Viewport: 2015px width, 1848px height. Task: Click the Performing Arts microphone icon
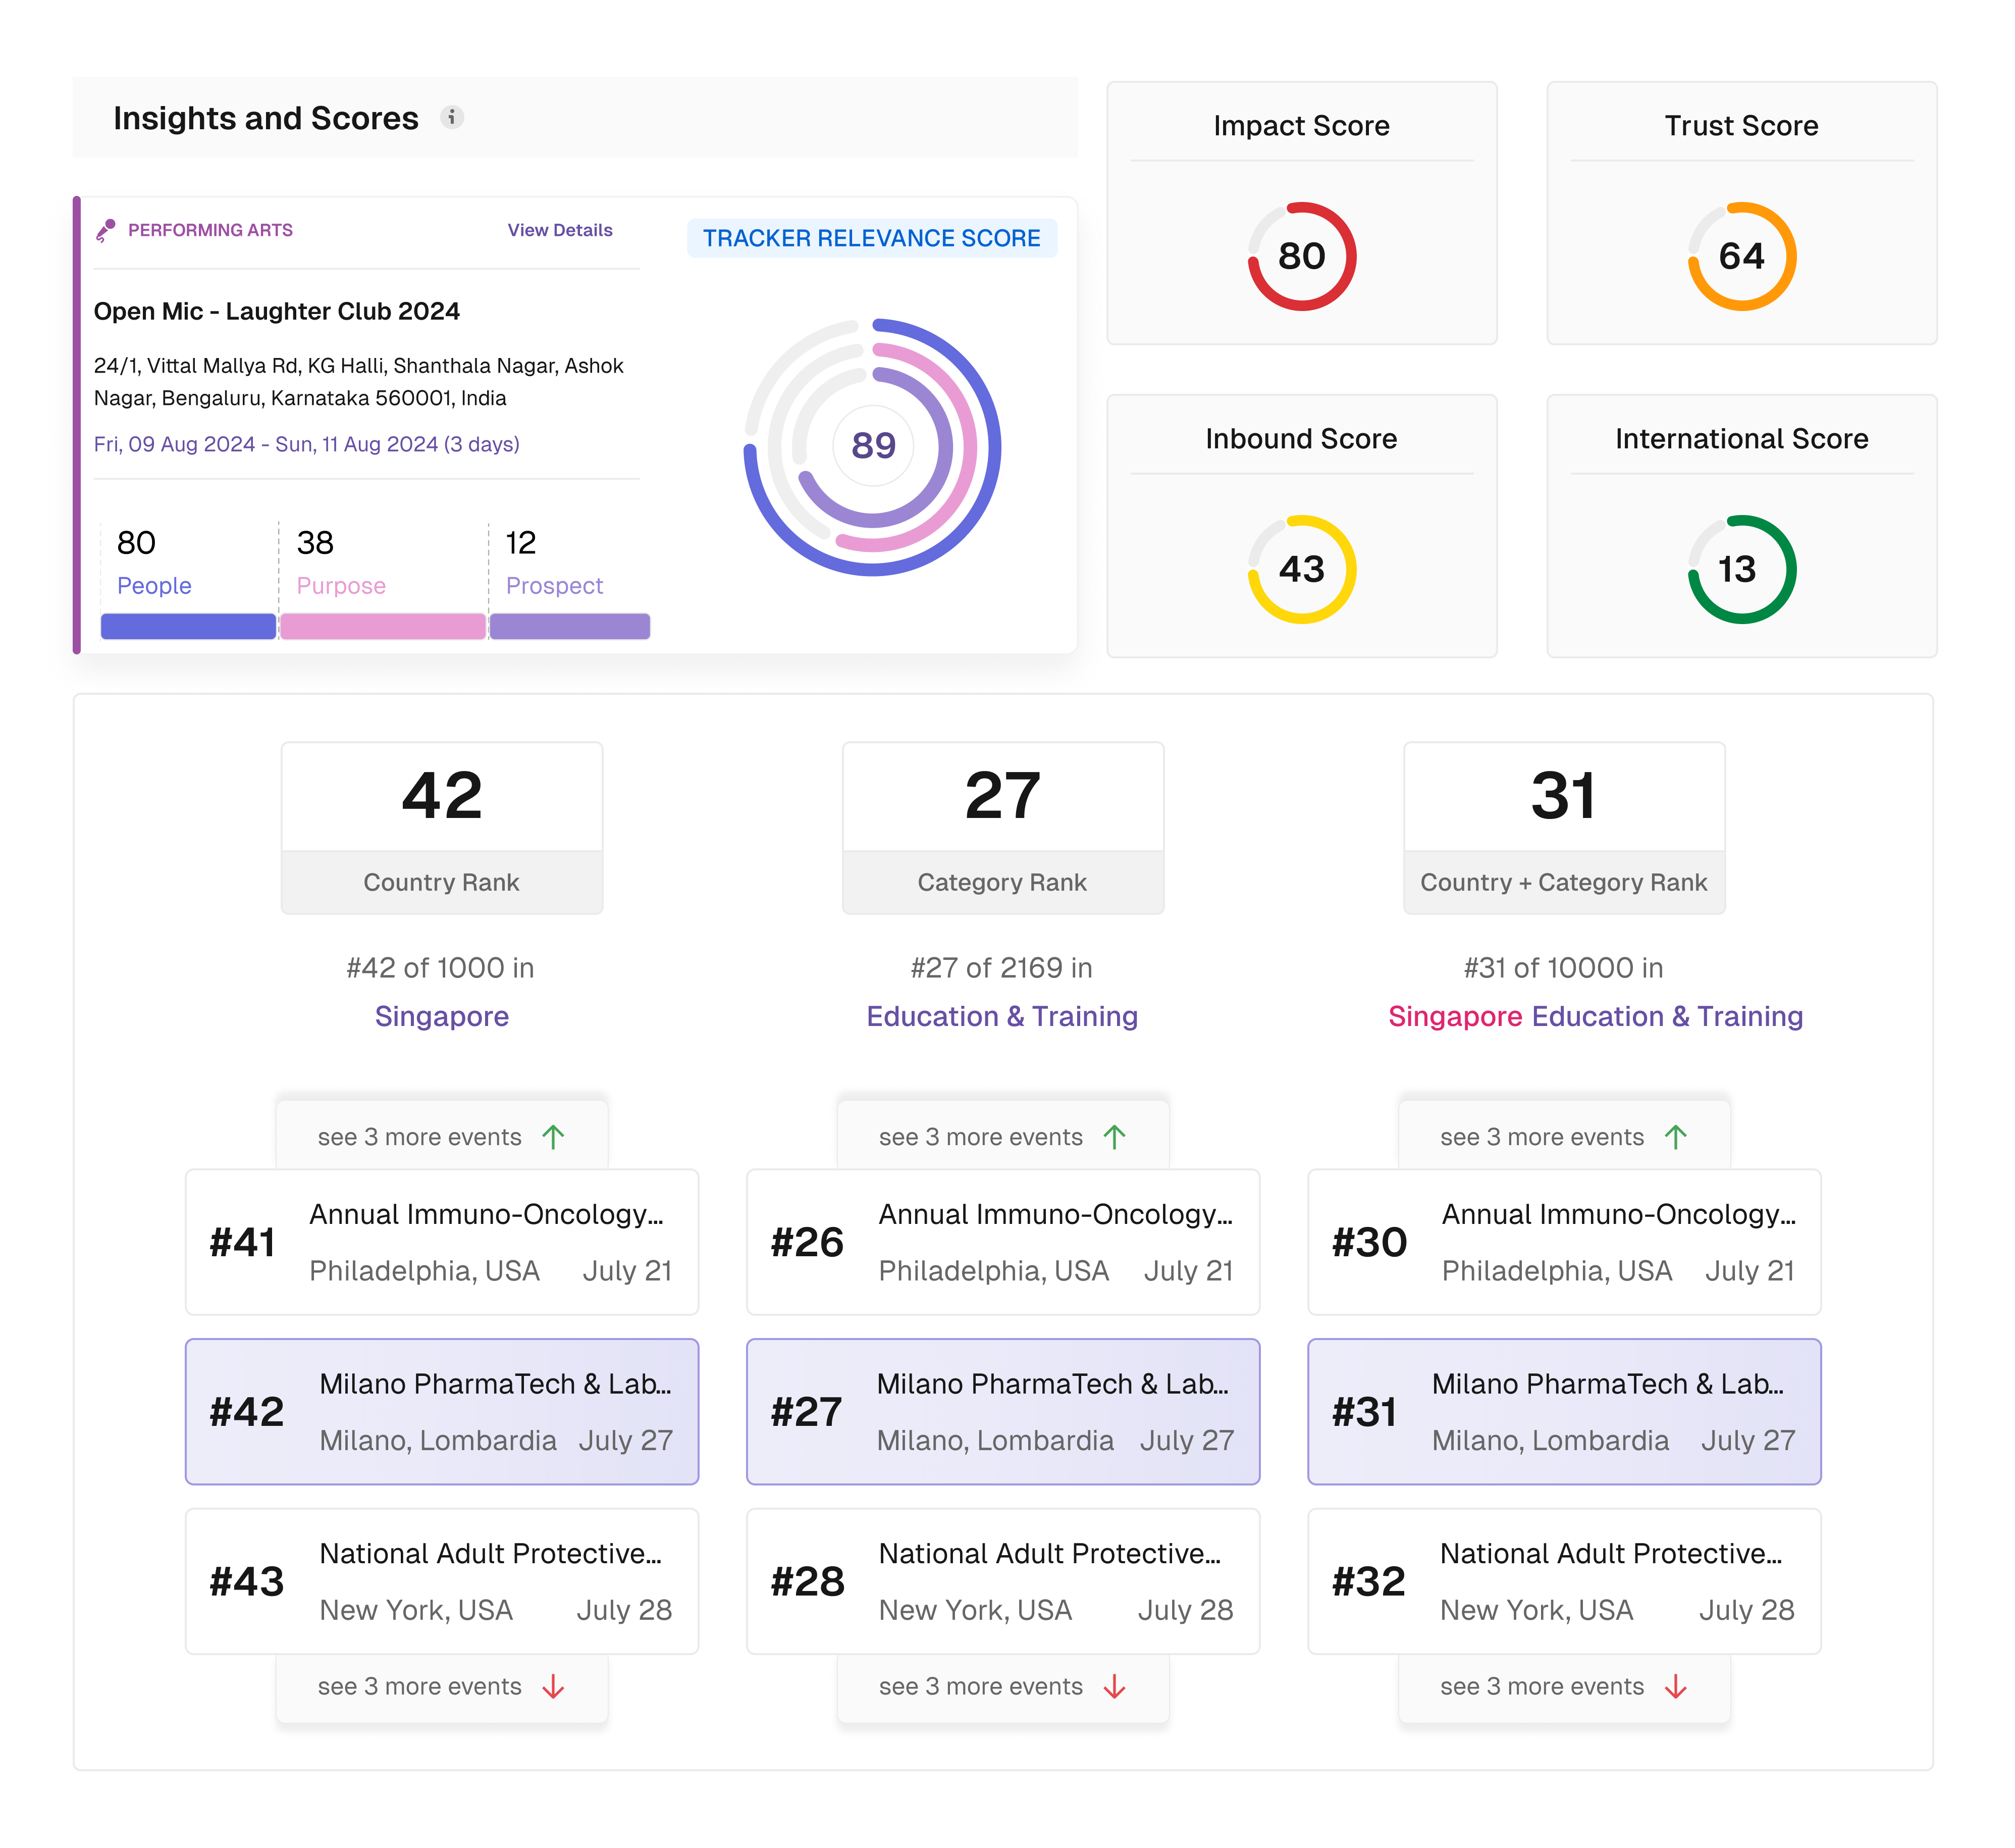[x=106, y=231]
